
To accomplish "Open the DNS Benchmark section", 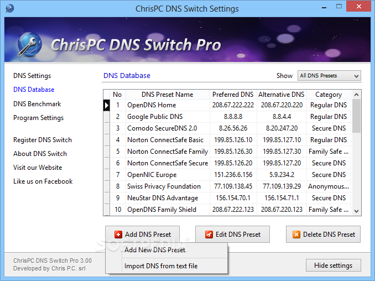I will pos(37,104).
